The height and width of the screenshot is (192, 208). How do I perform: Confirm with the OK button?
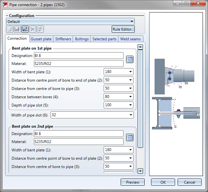pyautogui.click(x=163, y=182)
